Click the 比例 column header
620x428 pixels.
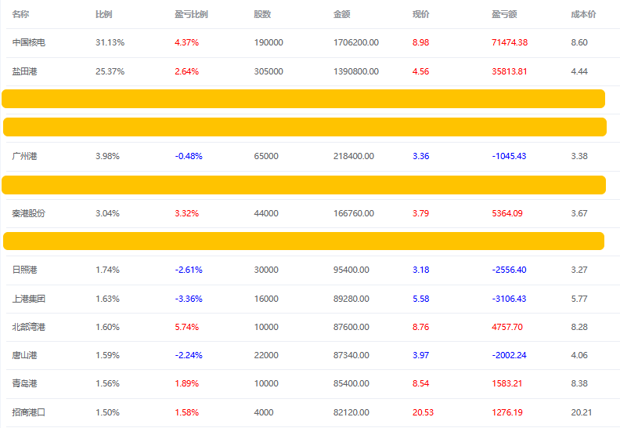(x=104, y=14)
